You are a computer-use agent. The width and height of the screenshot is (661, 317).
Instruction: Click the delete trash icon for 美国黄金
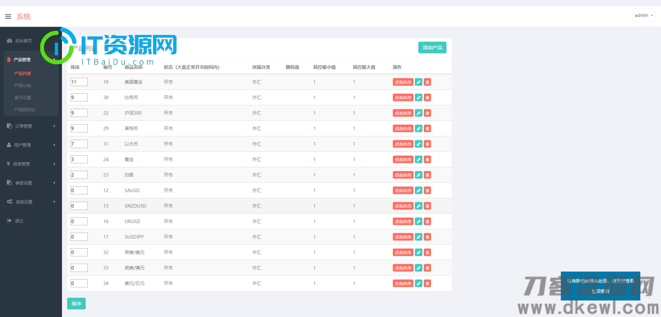click(427, 82)
